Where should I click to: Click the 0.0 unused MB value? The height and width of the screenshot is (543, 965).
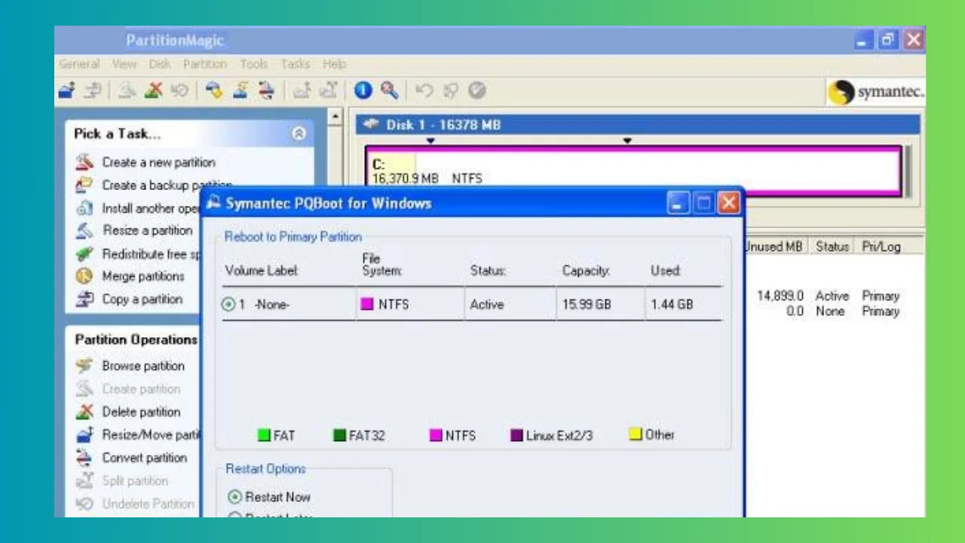795,311
